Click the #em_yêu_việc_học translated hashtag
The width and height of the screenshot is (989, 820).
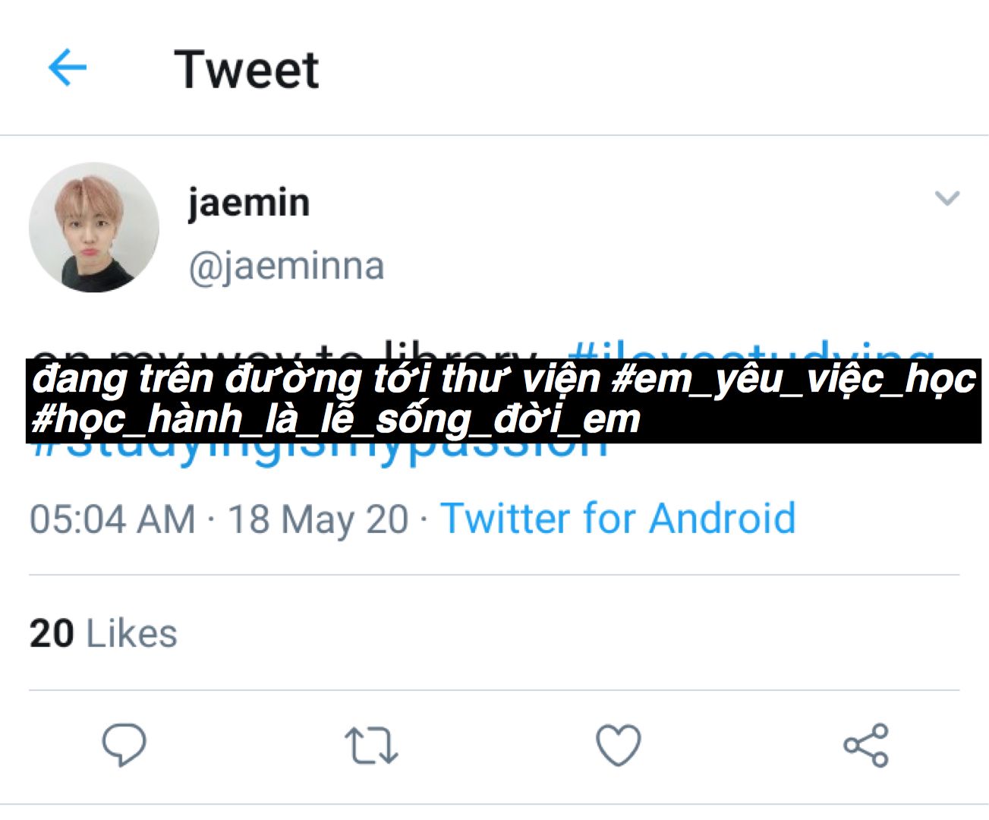coord(793,379)
